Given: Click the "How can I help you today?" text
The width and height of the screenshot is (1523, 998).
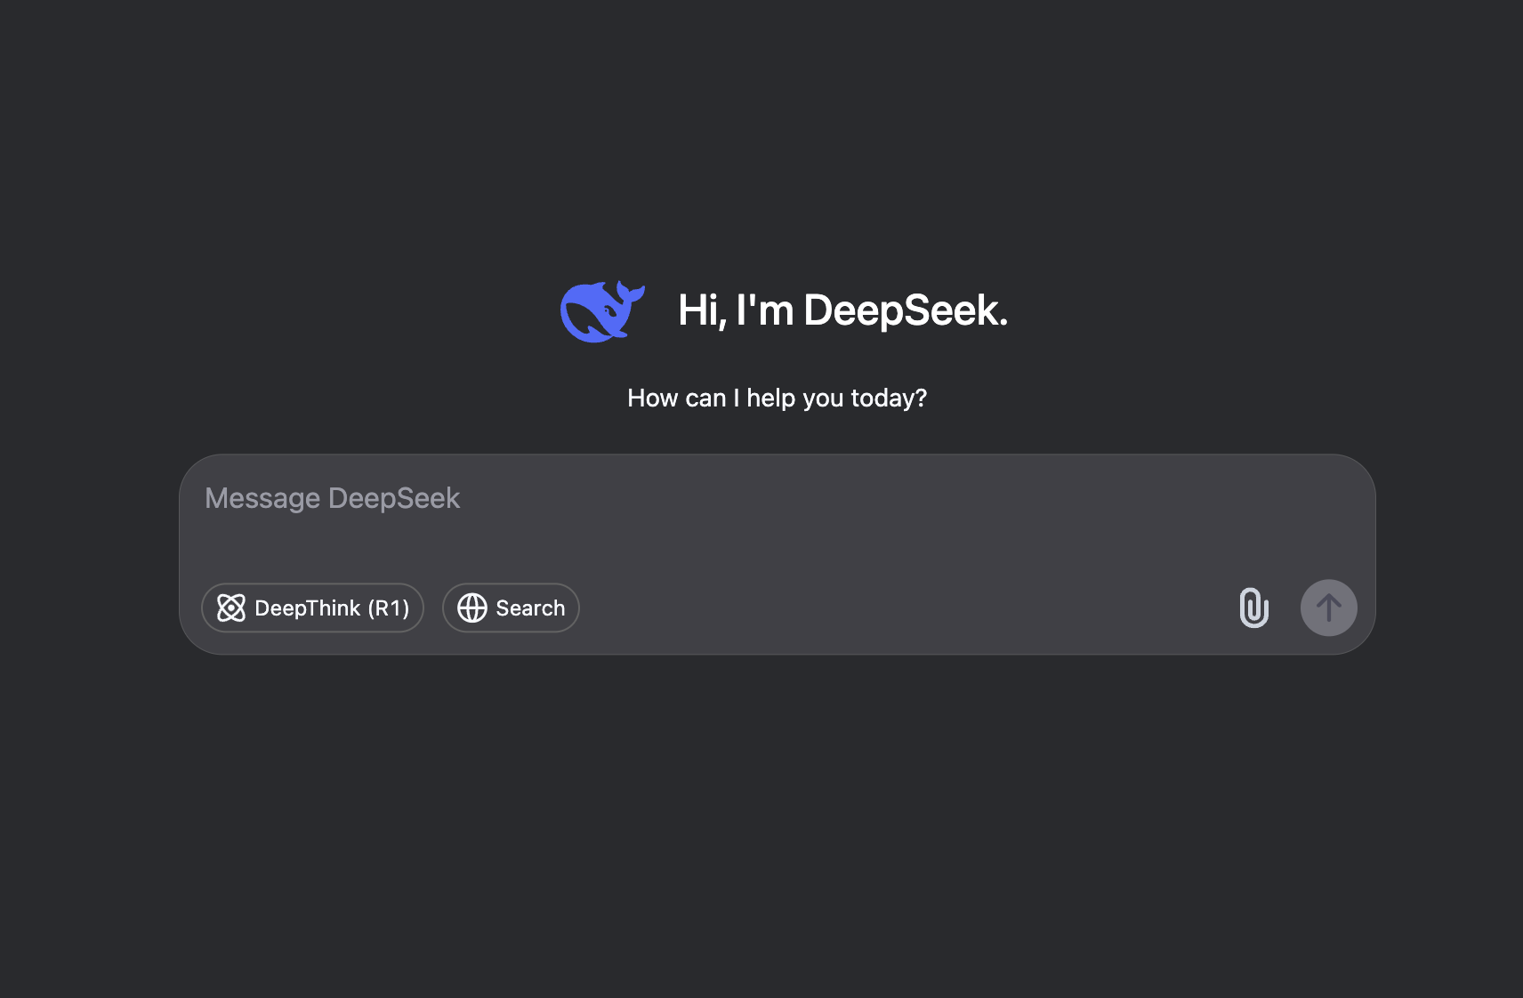Looking at the screenshot, I should tap(777, 398).
